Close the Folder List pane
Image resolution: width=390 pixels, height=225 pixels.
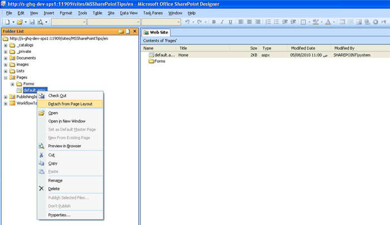[135, 31]
